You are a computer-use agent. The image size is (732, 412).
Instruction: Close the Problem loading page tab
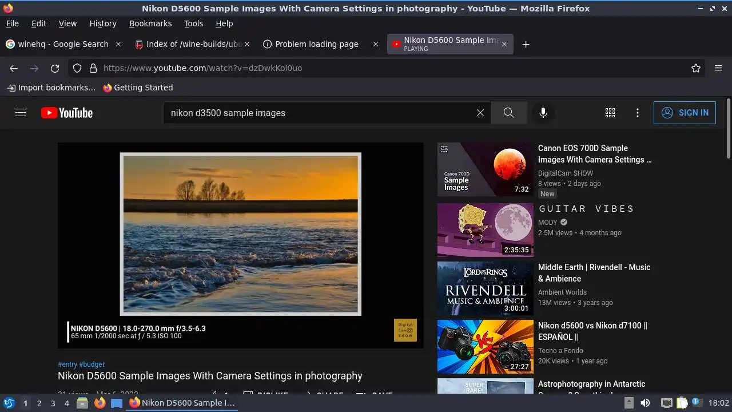pos(376,44)
